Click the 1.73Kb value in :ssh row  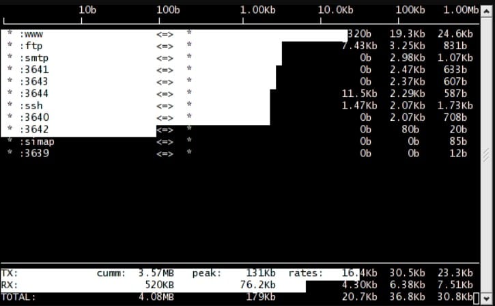(455, 105)
